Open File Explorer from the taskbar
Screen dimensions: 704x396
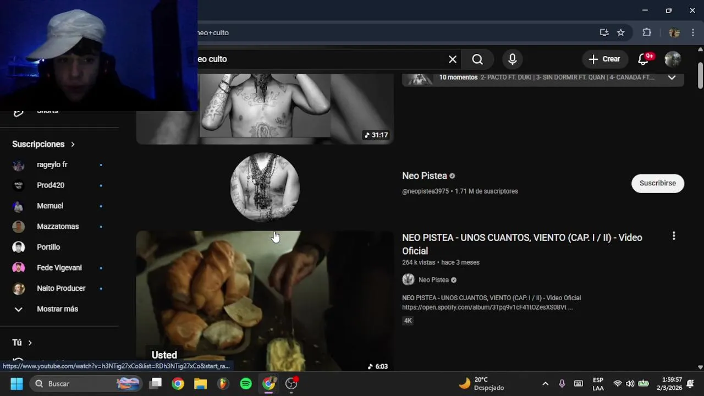pyautogui.click(x=200, y=383)
